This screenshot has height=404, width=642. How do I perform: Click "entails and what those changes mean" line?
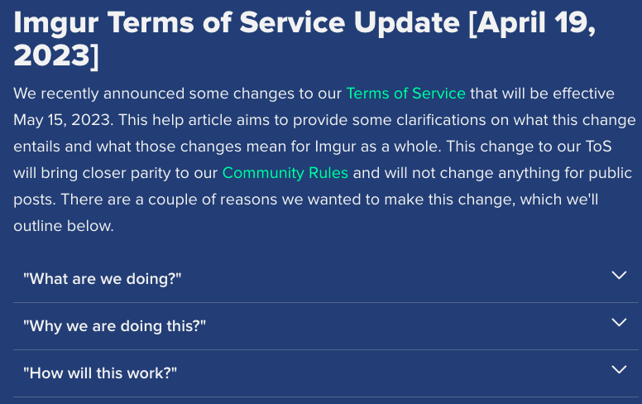click(137, 147)
